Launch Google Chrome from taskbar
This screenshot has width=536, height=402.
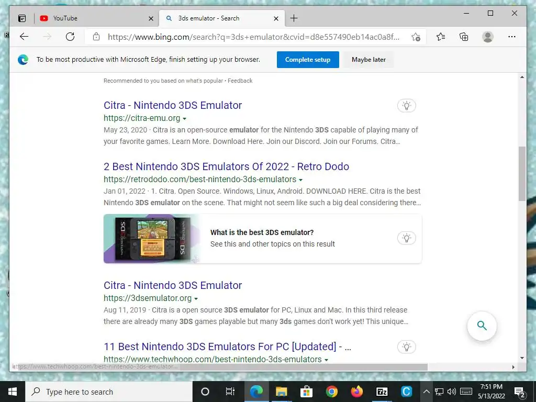(x=331, y=392)
